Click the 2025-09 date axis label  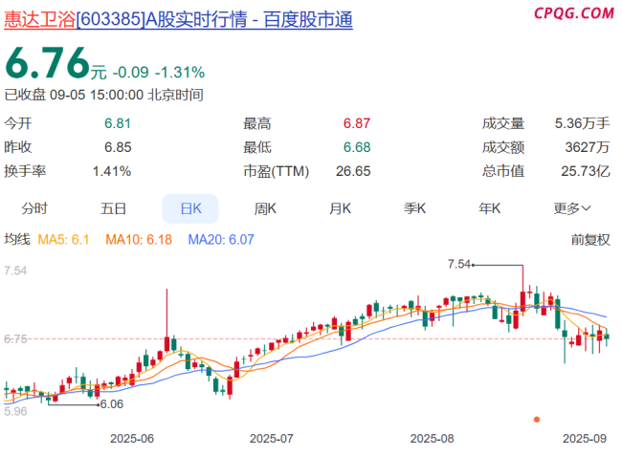pos(585,439)
